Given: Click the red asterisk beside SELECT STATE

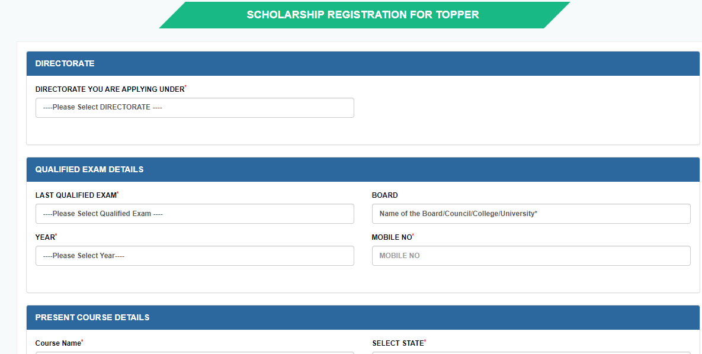Looking at the screenshot, I should [x=425, y=340].
